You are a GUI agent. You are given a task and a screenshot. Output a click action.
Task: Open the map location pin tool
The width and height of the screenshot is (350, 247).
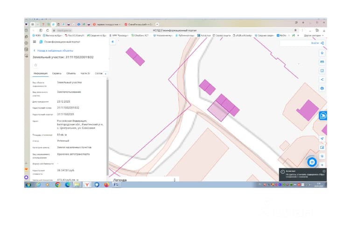[x=322, y=53]
